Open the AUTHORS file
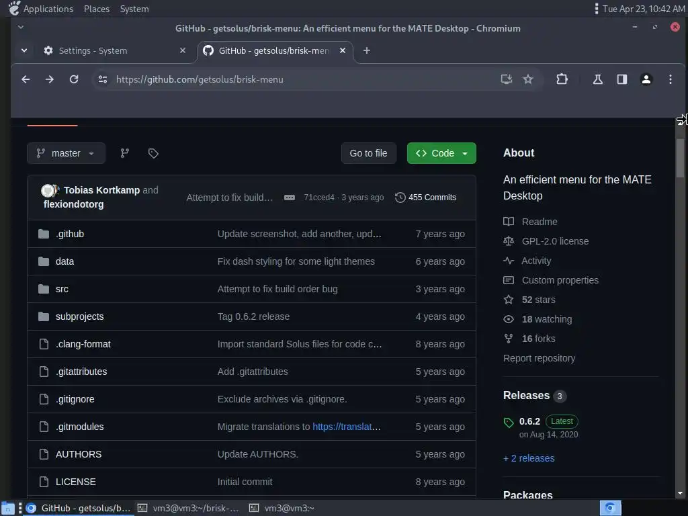This screenshot has width=688, height=516. [79, 454]
